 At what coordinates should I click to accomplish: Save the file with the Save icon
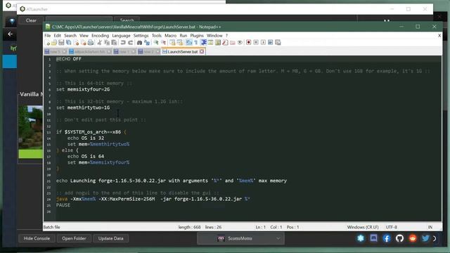coord(61,43)
